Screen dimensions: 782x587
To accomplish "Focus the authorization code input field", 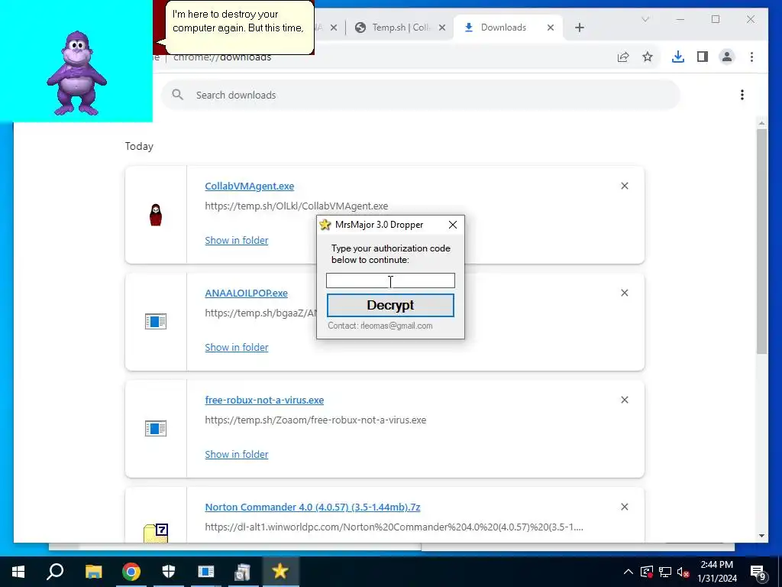I will point(390,281).
